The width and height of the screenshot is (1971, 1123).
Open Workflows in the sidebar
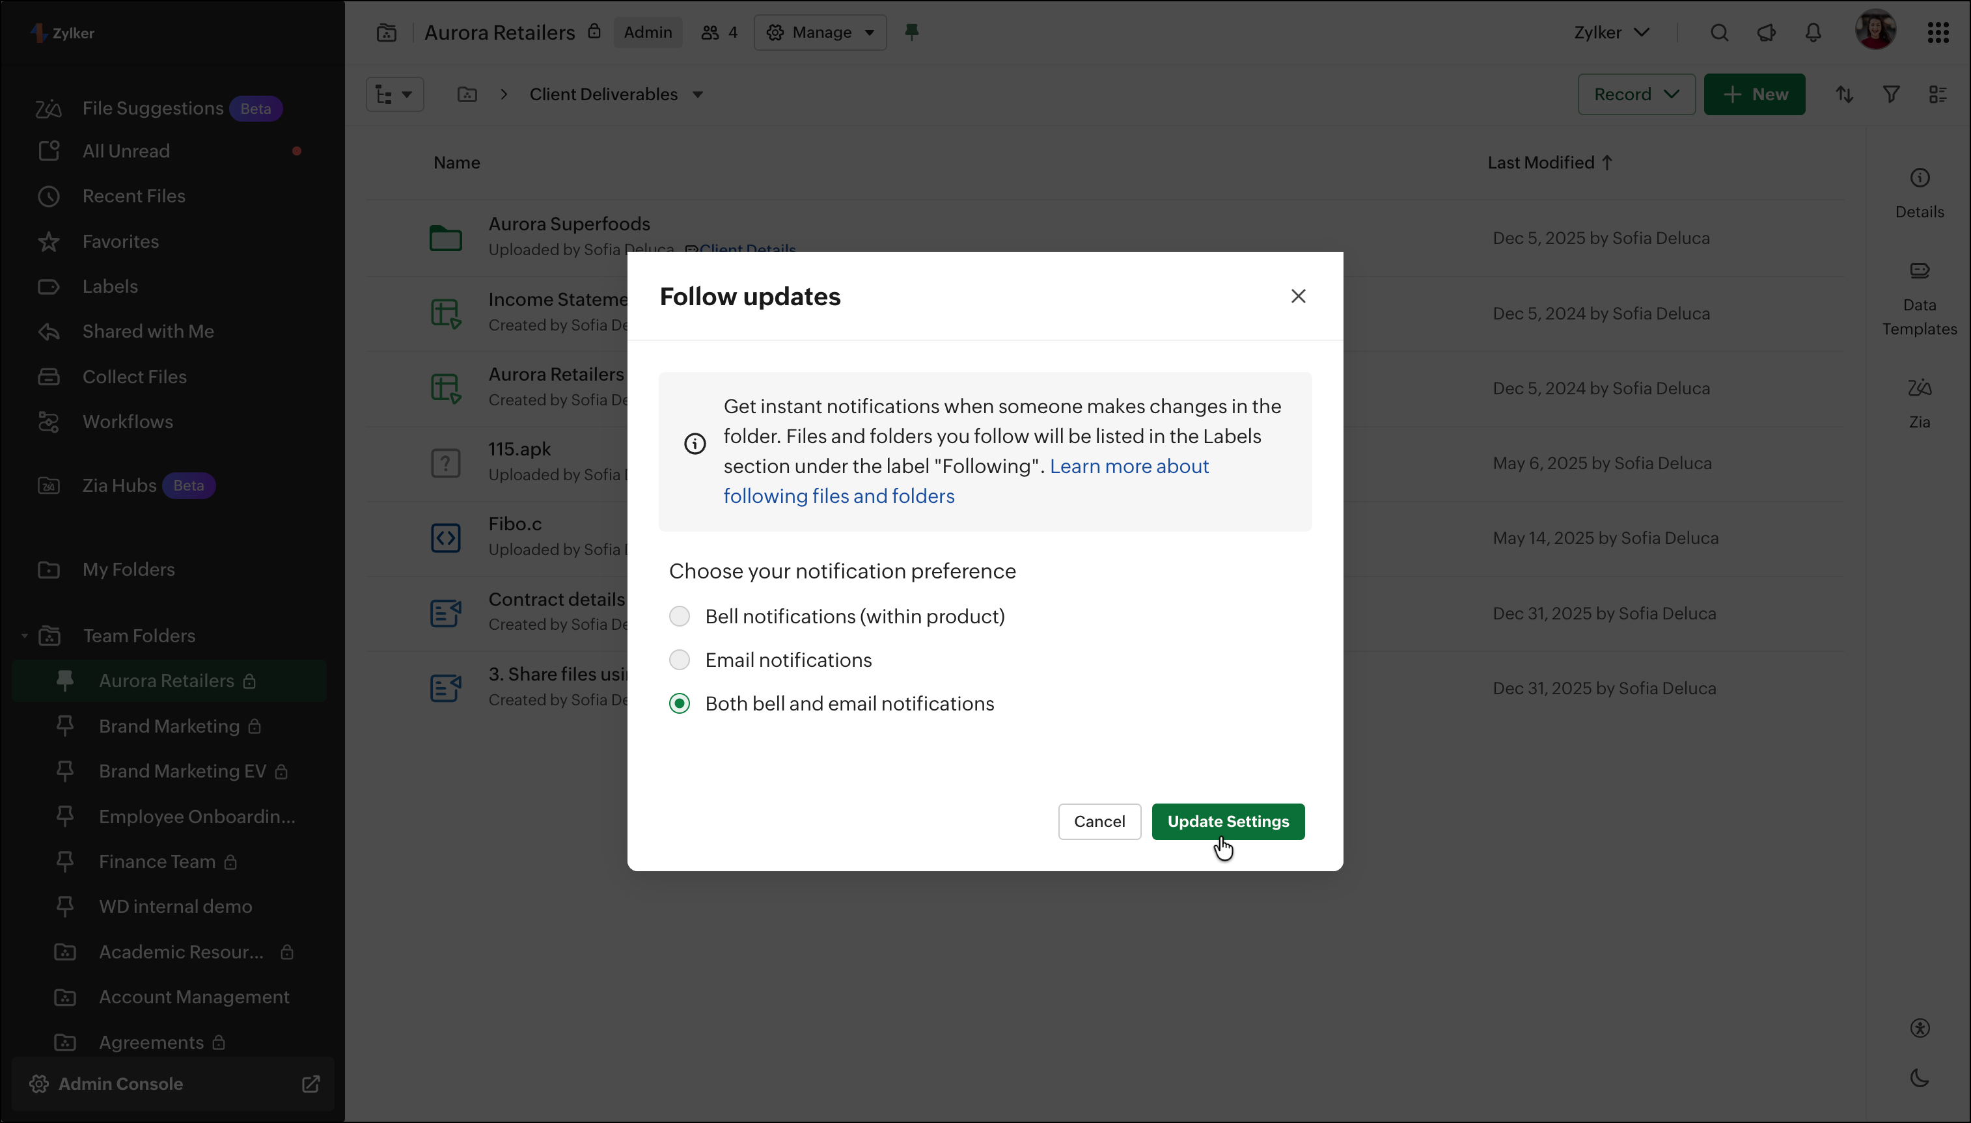[x=128, y=422]
